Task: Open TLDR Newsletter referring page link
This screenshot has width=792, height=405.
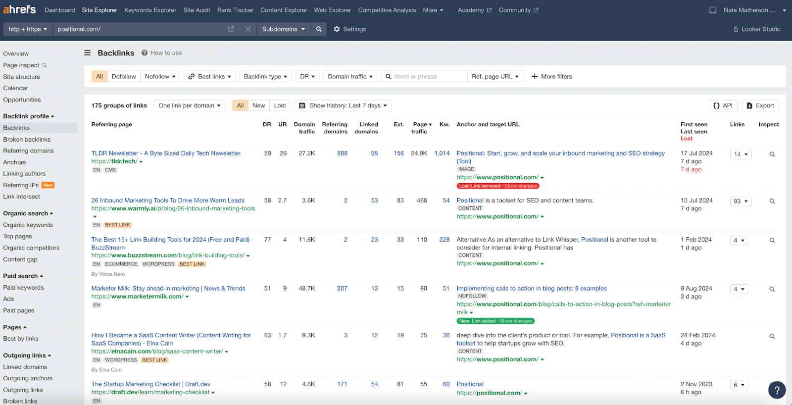Action: point(166,153)
